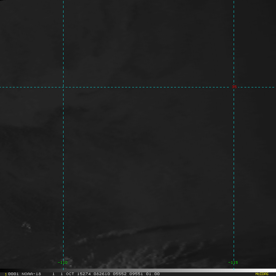This screenshot has height=276, width=276.
Task: Click the green -115 longitude label
Action: tap(233, 263)
